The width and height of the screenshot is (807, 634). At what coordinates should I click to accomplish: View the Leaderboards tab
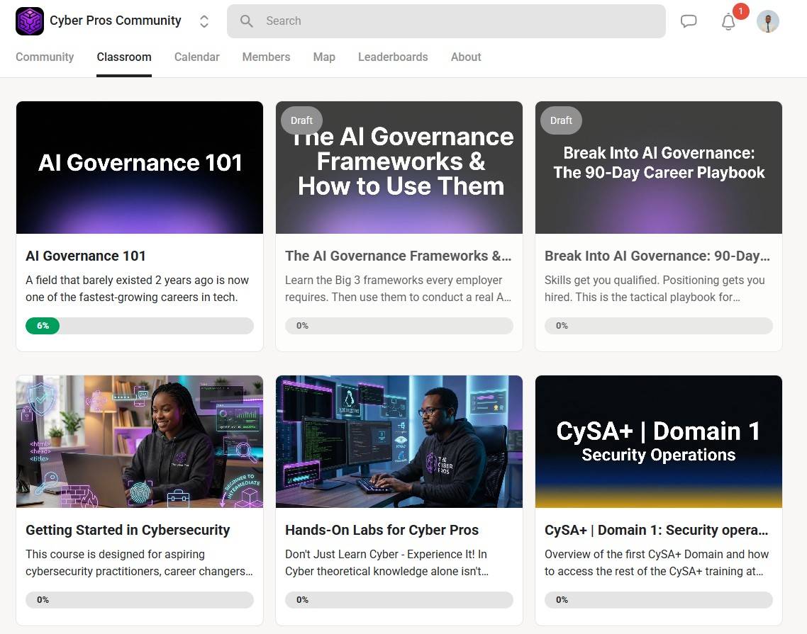pyautogui.click(x=393, y=57)
